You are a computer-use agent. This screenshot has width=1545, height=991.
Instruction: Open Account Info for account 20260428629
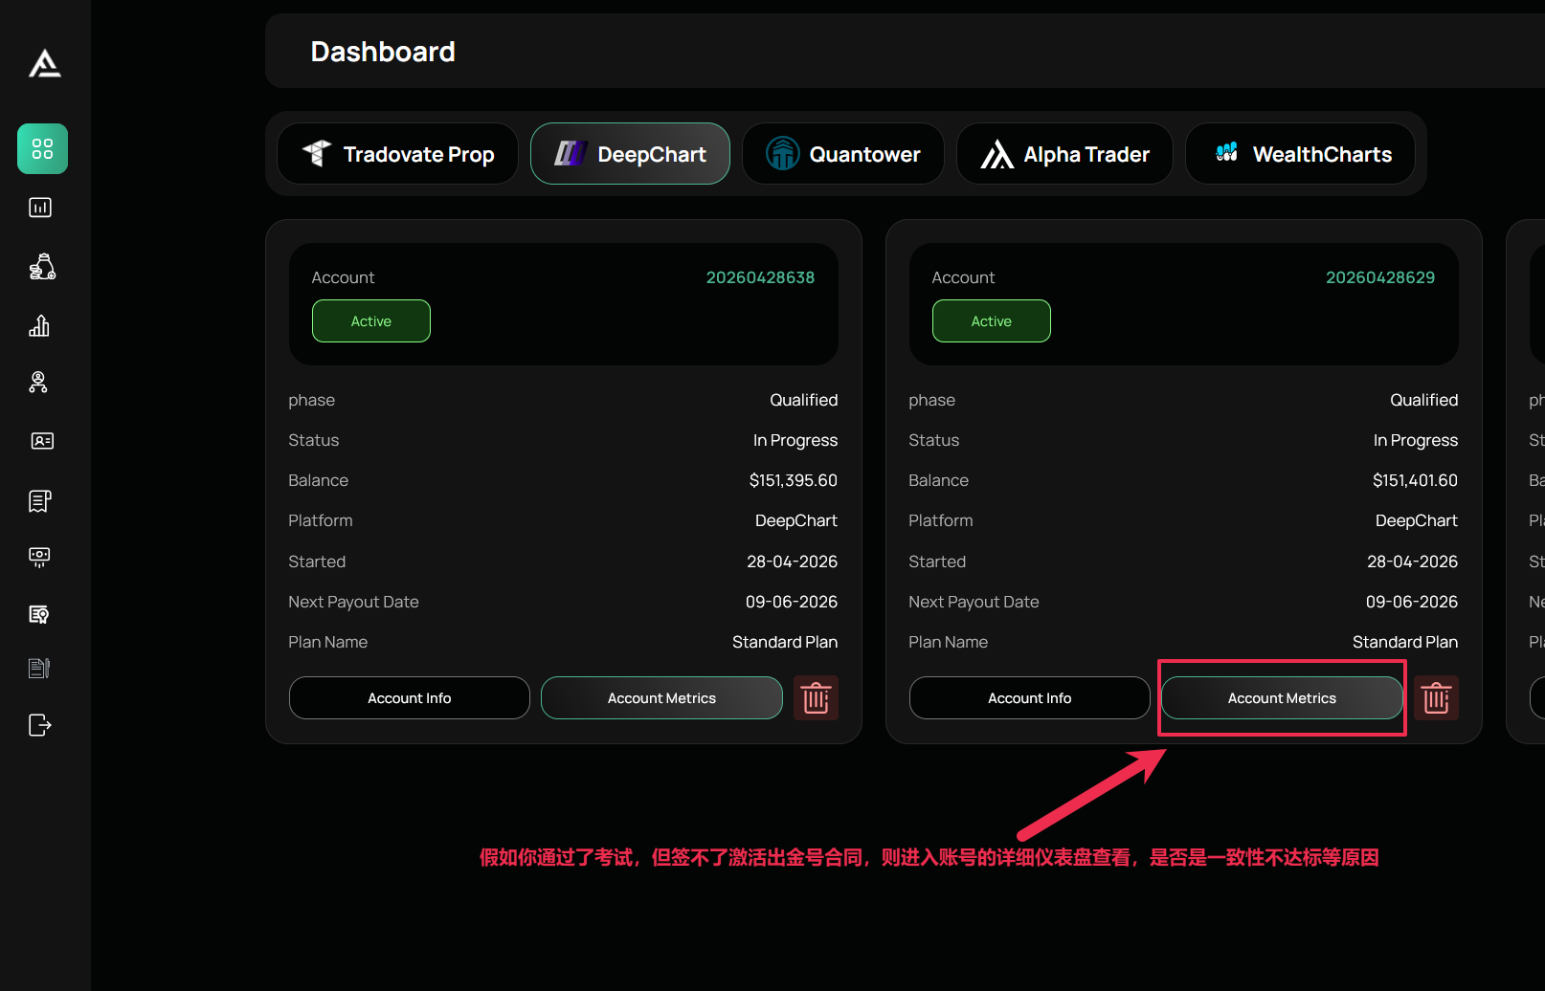click(1030, 698)
